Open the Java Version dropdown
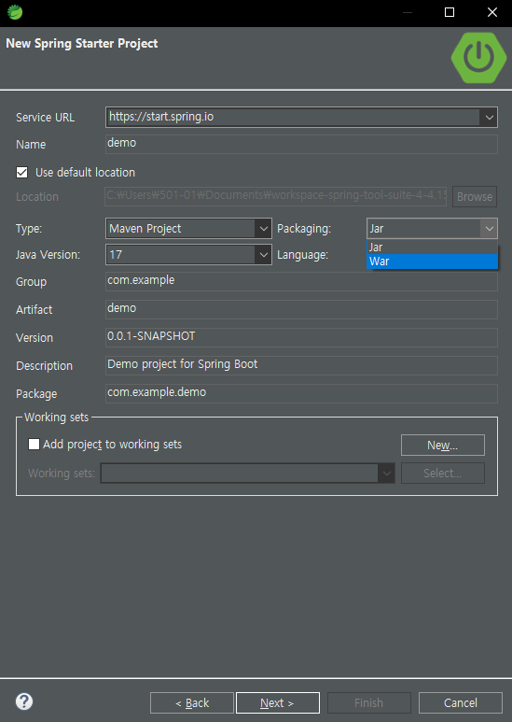This screenshot has height=722, width=512. (188, 255)
